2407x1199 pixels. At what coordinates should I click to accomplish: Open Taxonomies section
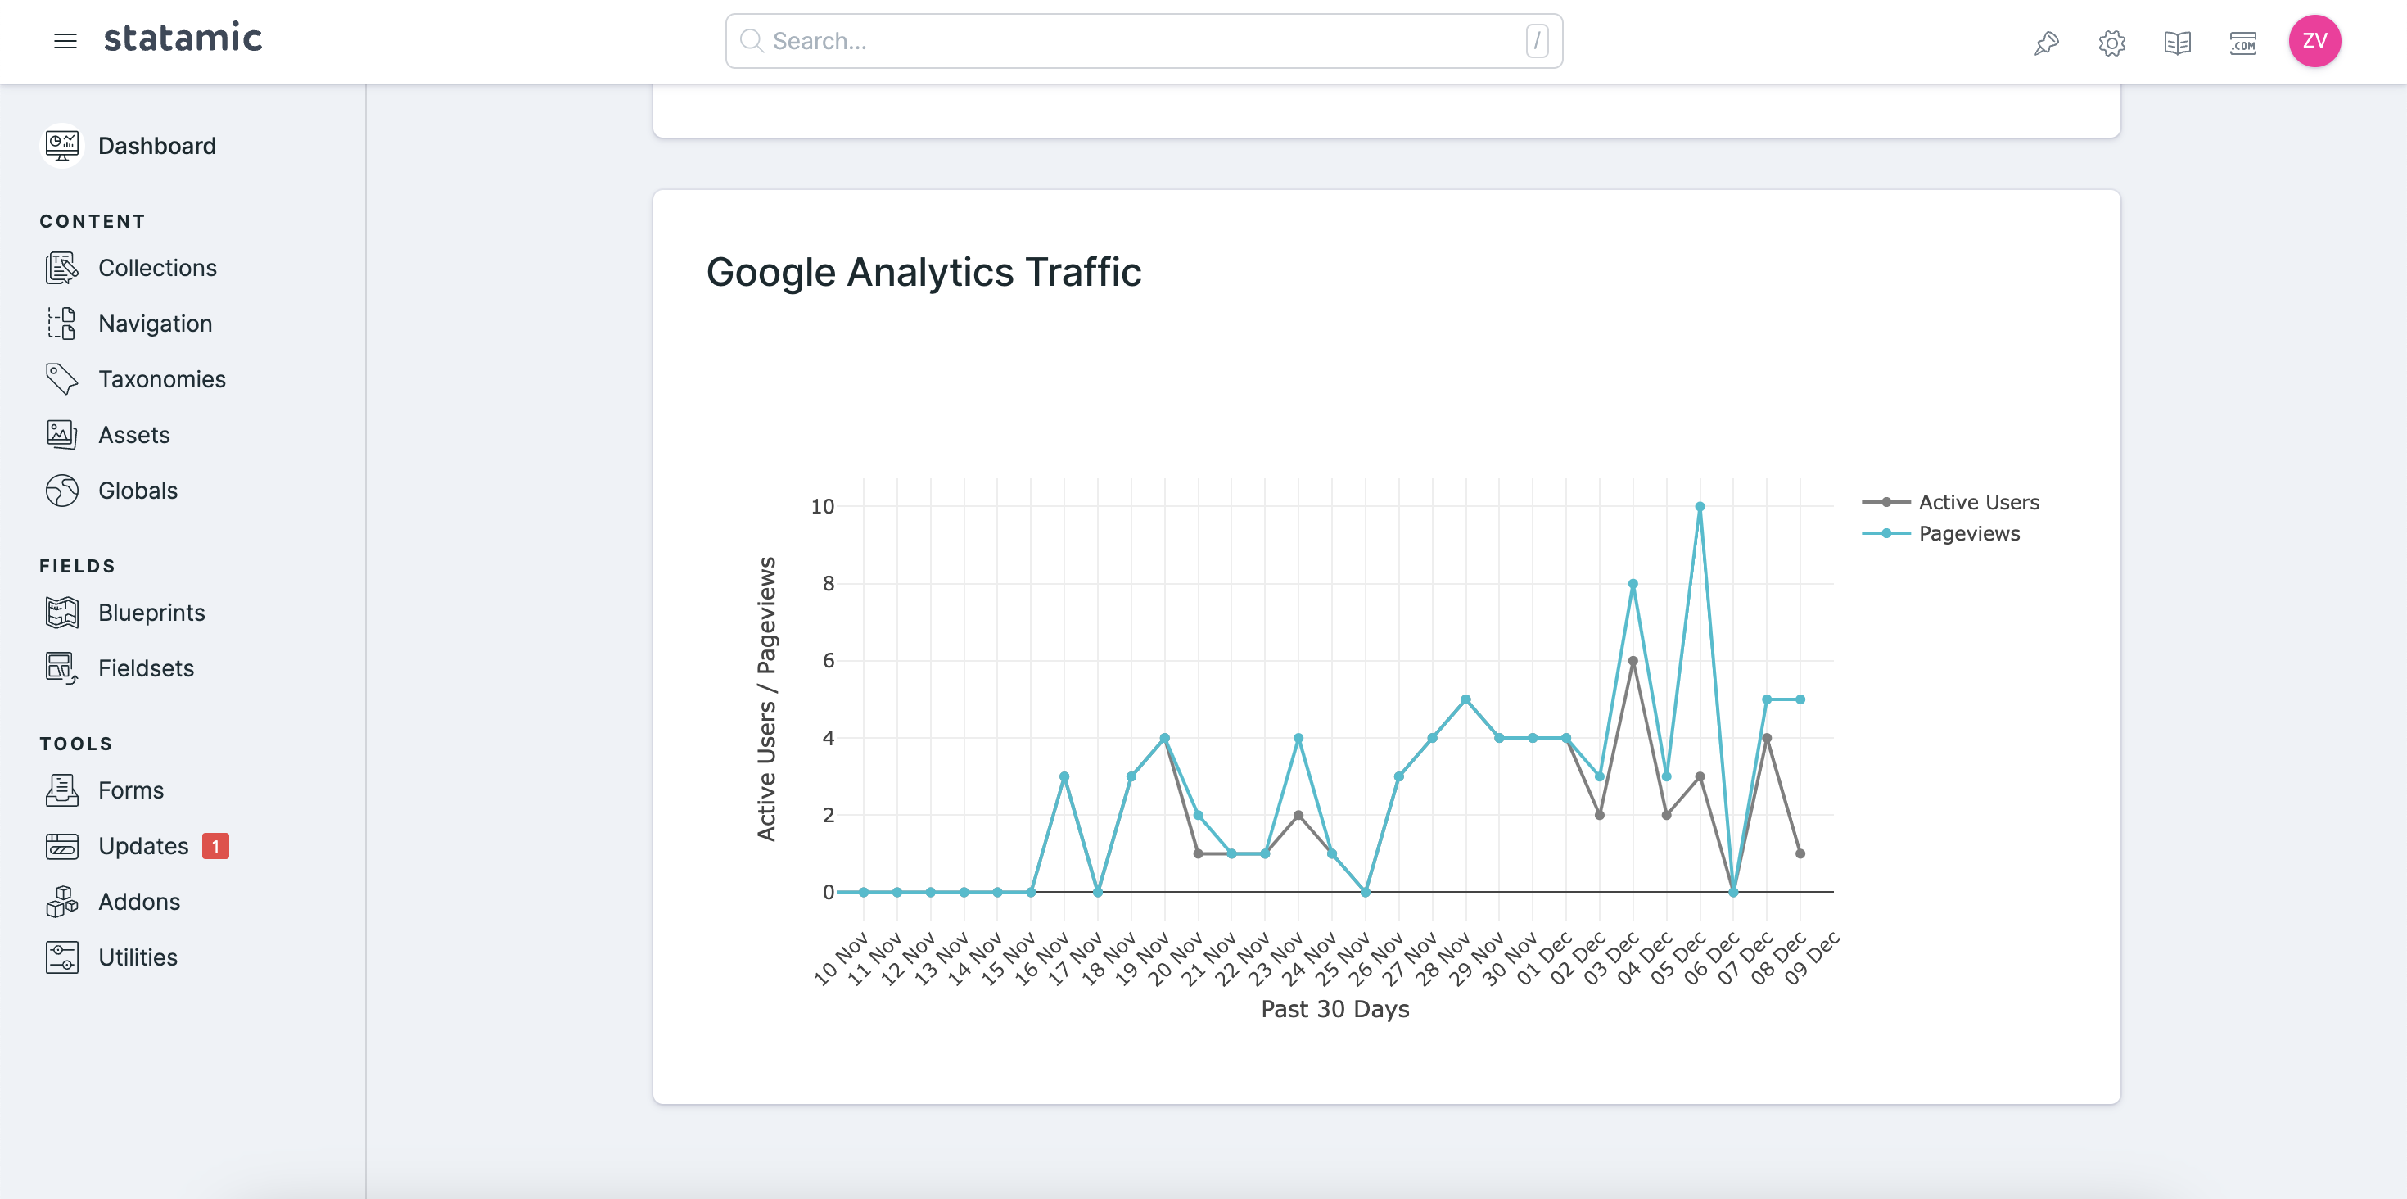161,379
